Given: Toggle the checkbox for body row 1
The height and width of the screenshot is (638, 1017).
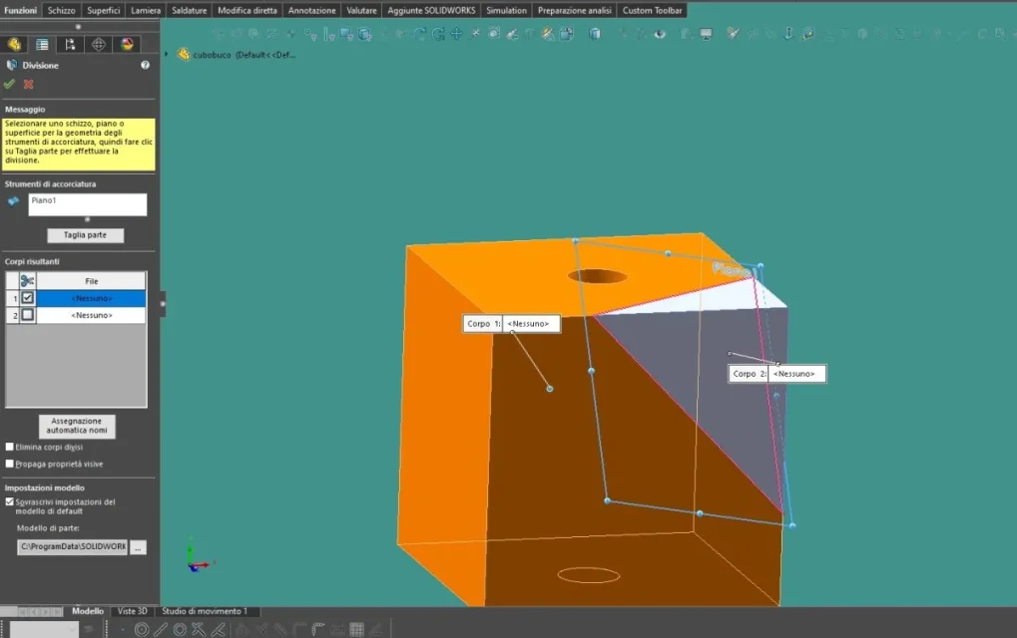Looking at the screenshot, I should pos(27,298).
